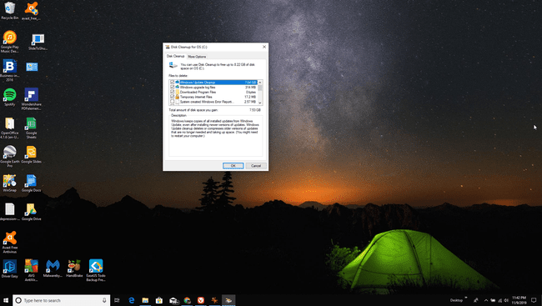This screenshot has height=306, width=542.
Task: Check System created Windows Error Reporting checkbox
Action: [x=172, y=102]
